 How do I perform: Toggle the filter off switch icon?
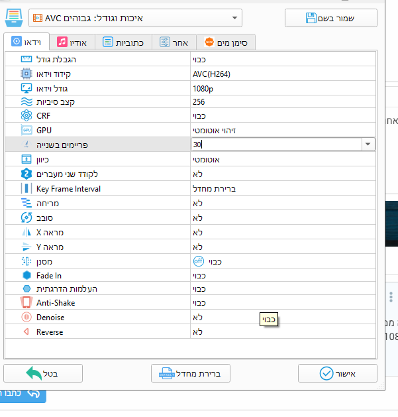click(x=199, y=261)
